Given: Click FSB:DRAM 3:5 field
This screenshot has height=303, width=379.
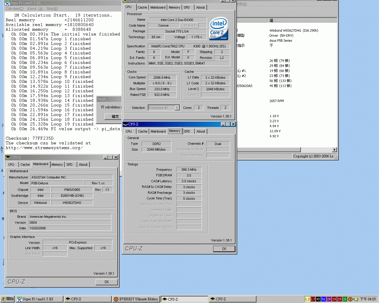Looking at the screenshot, I should [189, 175].
